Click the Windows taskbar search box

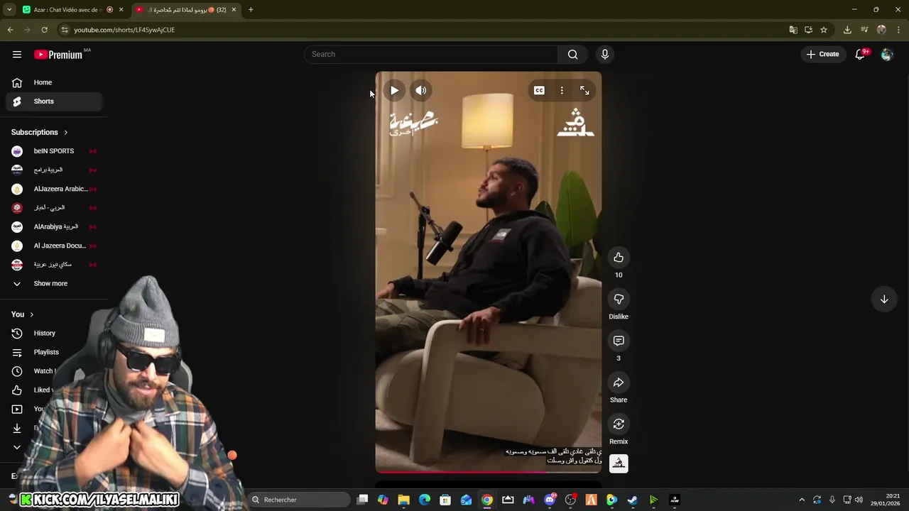tap(300, 500)
